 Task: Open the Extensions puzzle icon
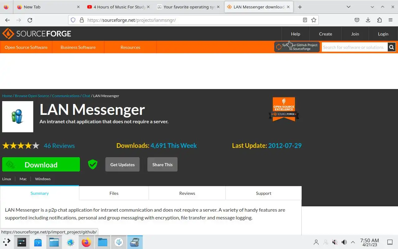(x=379, y=20)
